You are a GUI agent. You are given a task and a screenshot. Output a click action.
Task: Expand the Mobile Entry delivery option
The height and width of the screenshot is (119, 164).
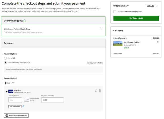pyautogui.click(x=101, y=29)
